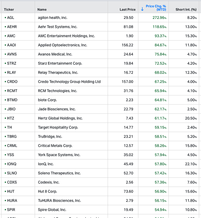The height and width of the screenshot is (218, 201).
Task: Sort table by Short Int. (%) header
Action: (x=186, y=9)
